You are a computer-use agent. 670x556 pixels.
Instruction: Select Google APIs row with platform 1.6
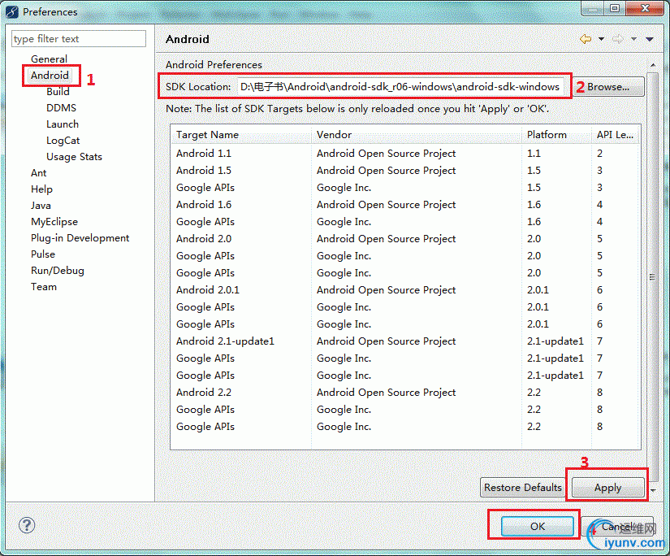[x=405, y=222]
